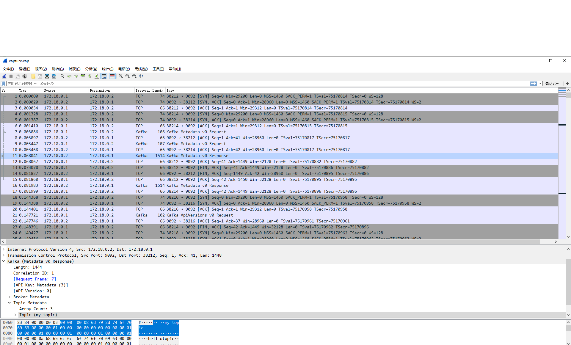Click the Array Count: 3 field
The image size is (571, 345).
click(x=36, y=309)
